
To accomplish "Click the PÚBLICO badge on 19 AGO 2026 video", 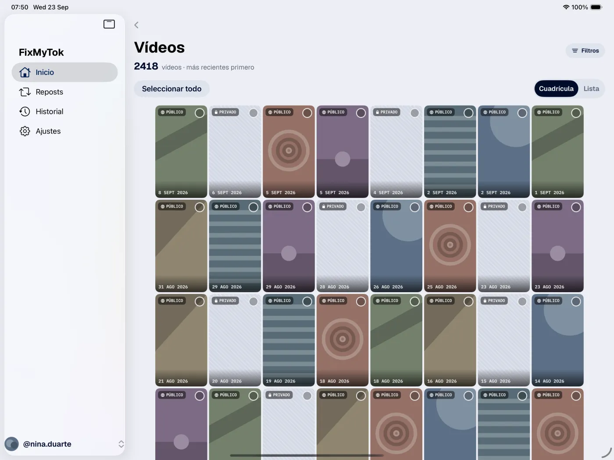I will pos(279,301).
